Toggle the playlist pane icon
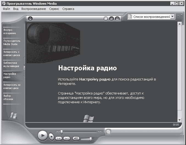Screen dimensions: 186x145 click(x=117, y=19)
